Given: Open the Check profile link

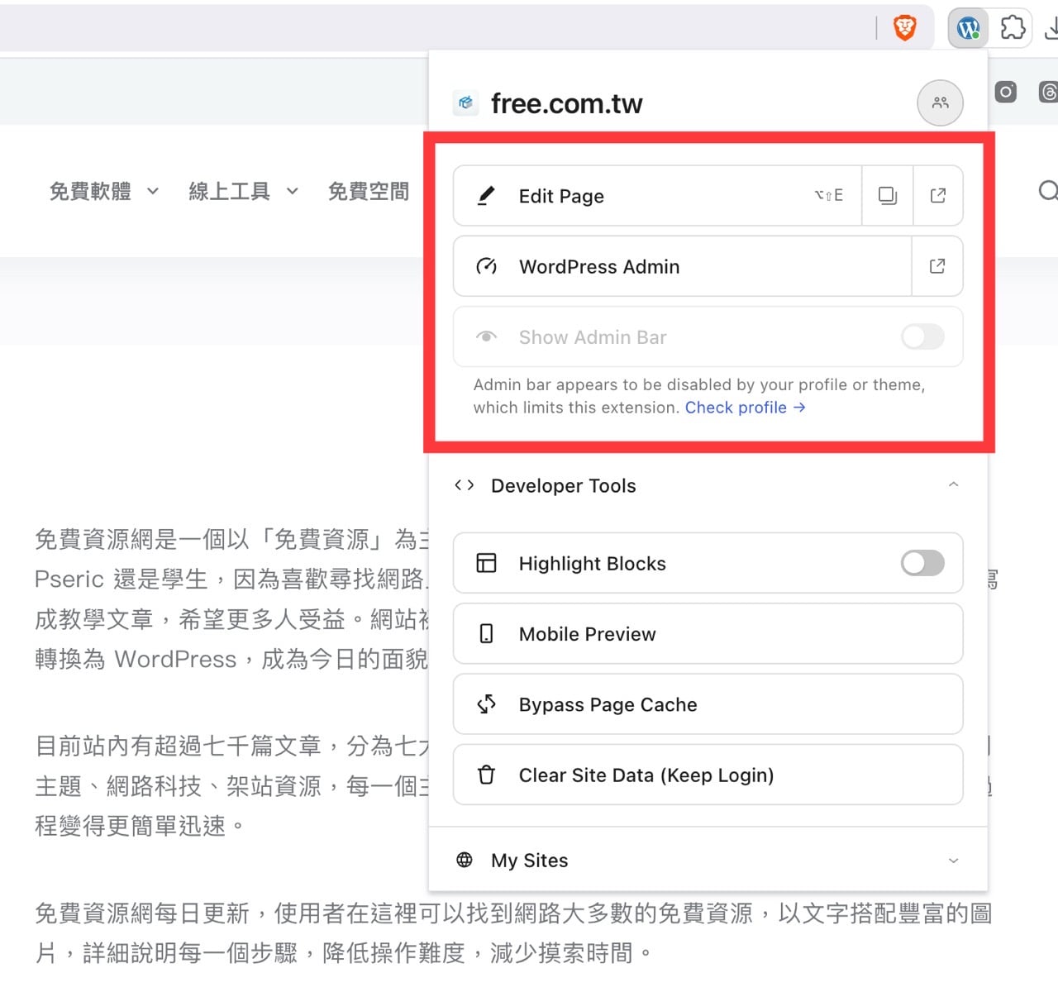Looking at the screenshot, I should 745,408.
